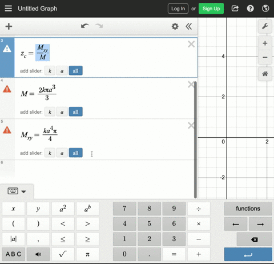Click warning icon on Mxy expression
The height and width of the screenshot is (264, 274).
7,130
